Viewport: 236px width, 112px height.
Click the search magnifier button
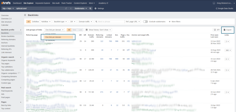click(x=90, y=9)
